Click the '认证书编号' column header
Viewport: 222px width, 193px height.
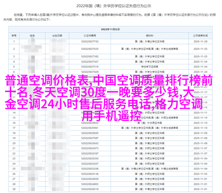point(90,35)
